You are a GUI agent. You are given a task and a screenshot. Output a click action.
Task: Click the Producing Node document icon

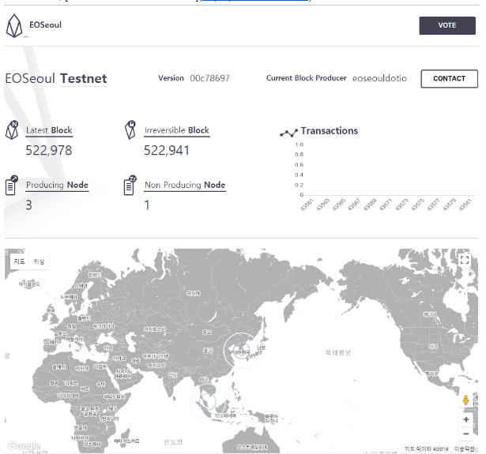(x=12, y=186)
